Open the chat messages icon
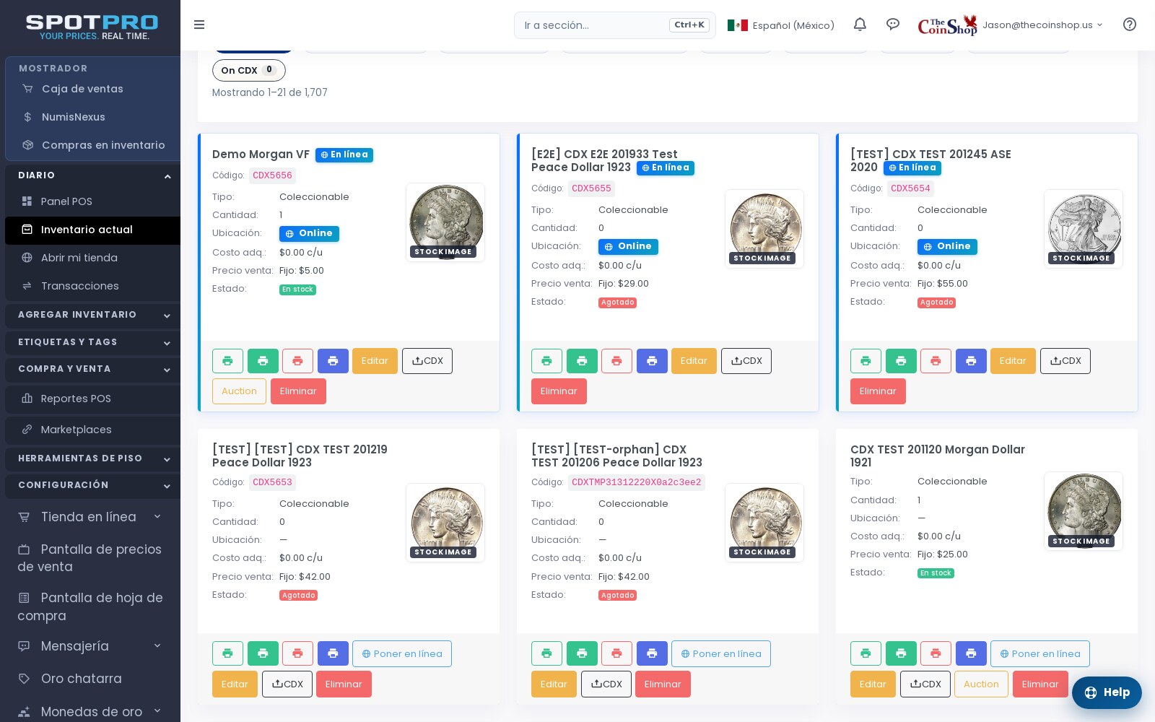 tap(893, 25)
